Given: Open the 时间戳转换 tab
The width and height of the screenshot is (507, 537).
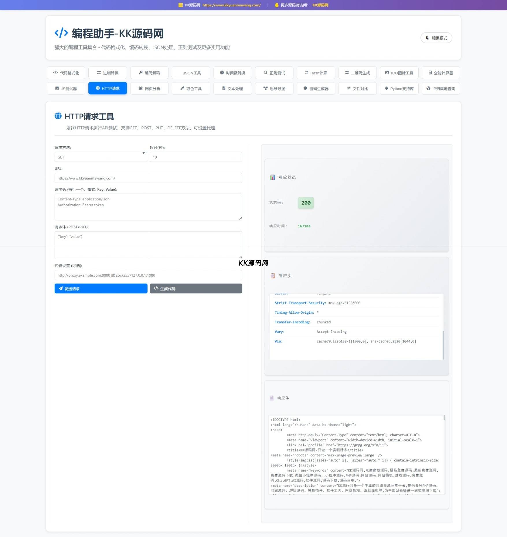Looking at the screenshot, I should pyautogui.click(x=233, y=73).
